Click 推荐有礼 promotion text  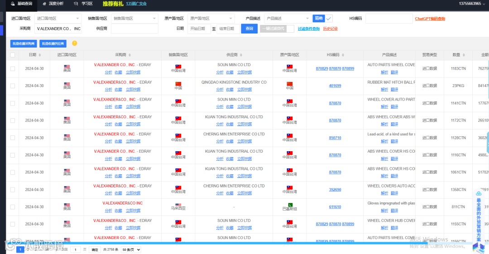click(x=113, y=4)
